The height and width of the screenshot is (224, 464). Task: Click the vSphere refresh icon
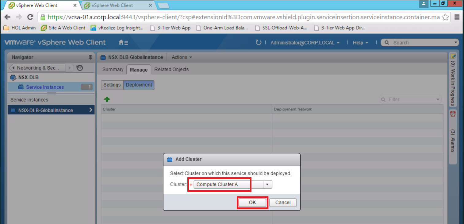(x=258, y=43)
